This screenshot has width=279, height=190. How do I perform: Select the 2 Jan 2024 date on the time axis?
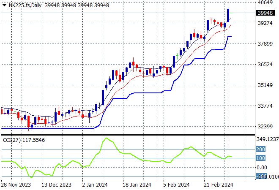(95, 185)
